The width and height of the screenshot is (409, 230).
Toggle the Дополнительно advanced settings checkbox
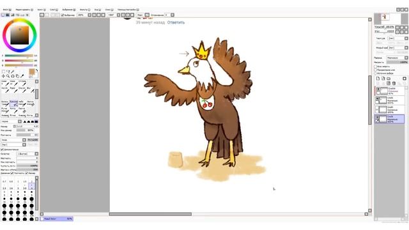[3, 149]
